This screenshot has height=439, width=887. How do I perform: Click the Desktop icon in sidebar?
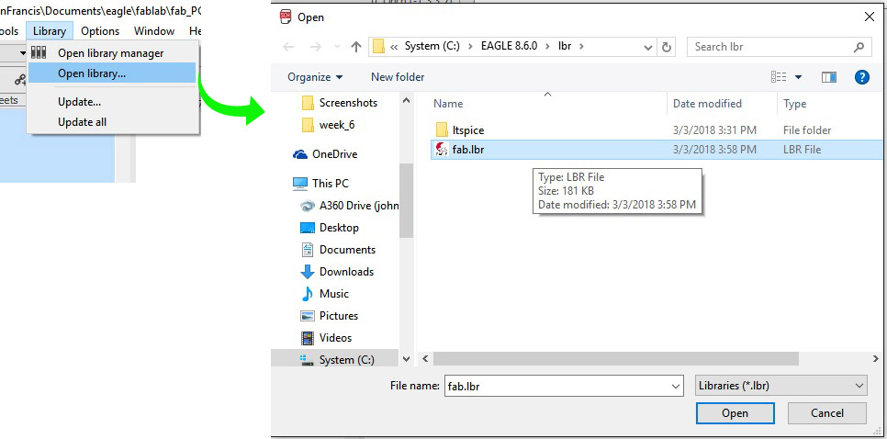coord(308,228)
